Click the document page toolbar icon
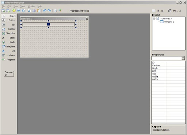 pyautogui.click(x=56, y=11)
